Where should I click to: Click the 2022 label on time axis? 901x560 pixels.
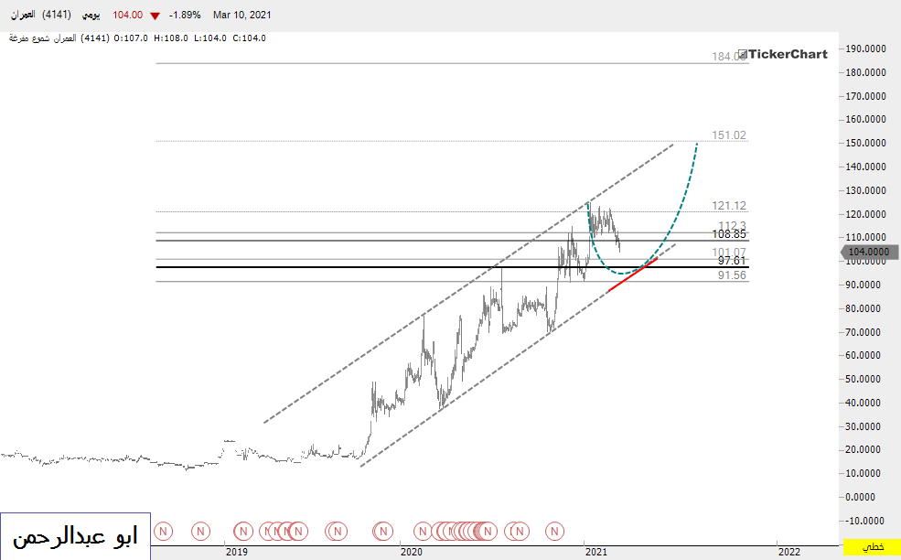(x=788, y=551)
